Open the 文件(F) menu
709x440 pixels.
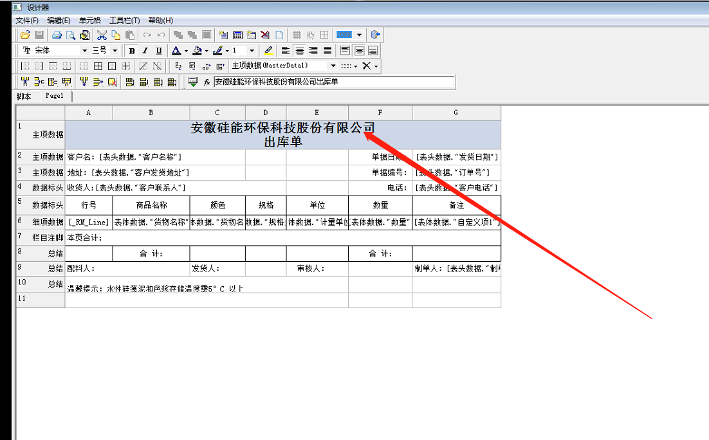click(x=27, y=21)
